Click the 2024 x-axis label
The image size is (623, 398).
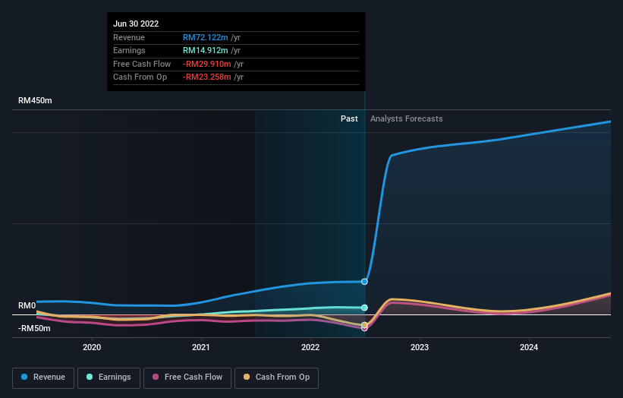pyautogui.click(x=529, y=347)
